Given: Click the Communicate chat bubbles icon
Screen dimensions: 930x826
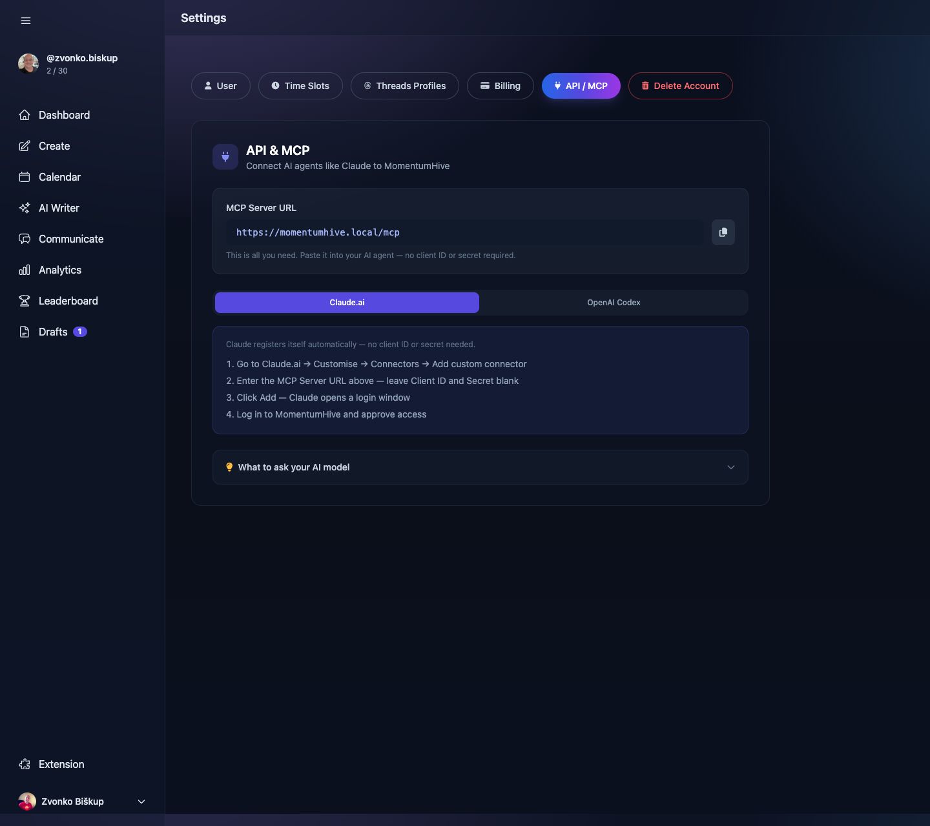Looking at the screenshot, I should [25, 239].
